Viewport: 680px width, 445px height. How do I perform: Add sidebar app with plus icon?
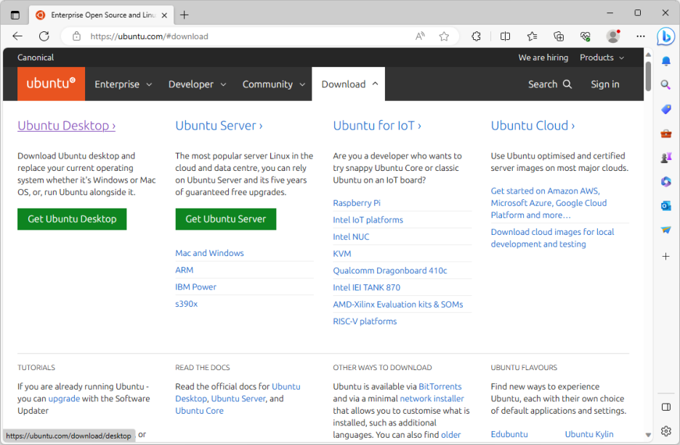click(666, 257)
